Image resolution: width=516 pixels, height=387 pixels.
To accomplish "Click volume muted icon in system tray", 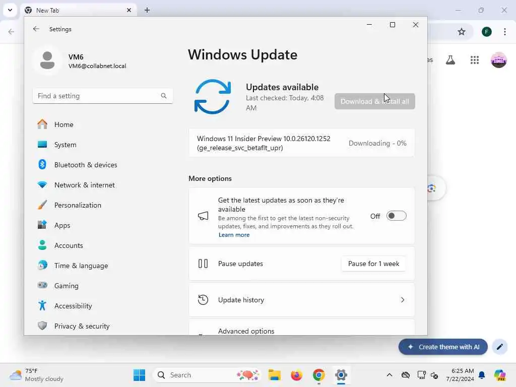I will click(434, 375).
